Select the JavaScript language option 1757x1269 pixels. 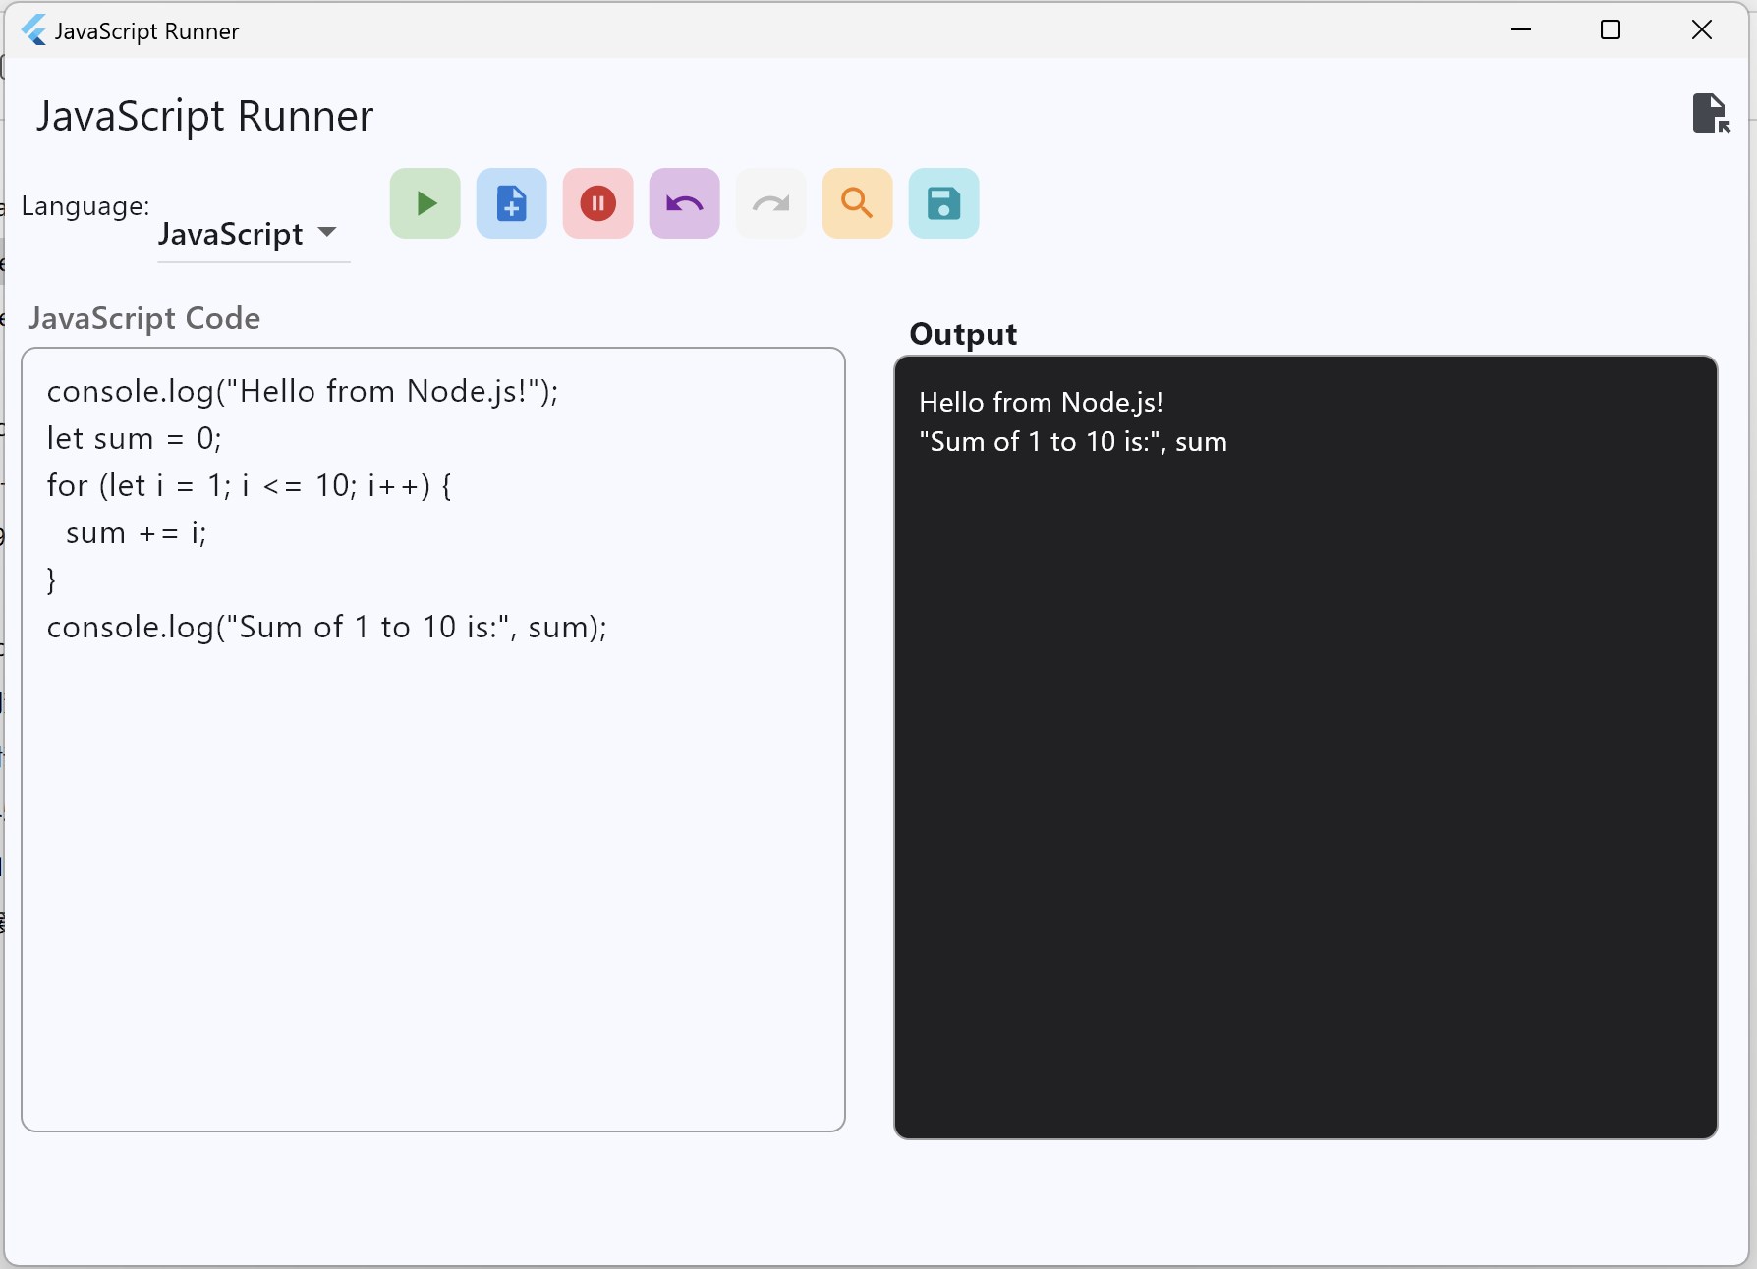231,235
